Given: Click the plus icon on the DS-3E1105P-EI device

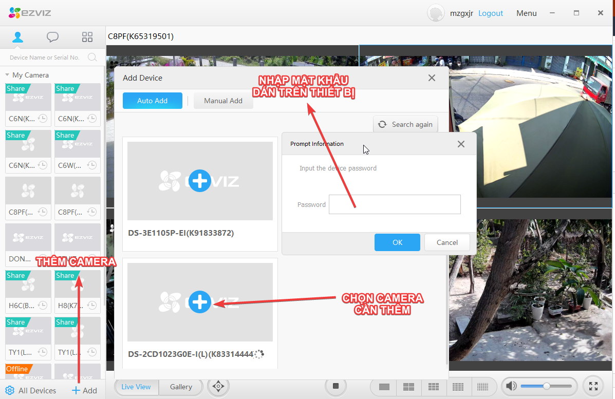Looking at the screenshot, I should coord(200,181).
